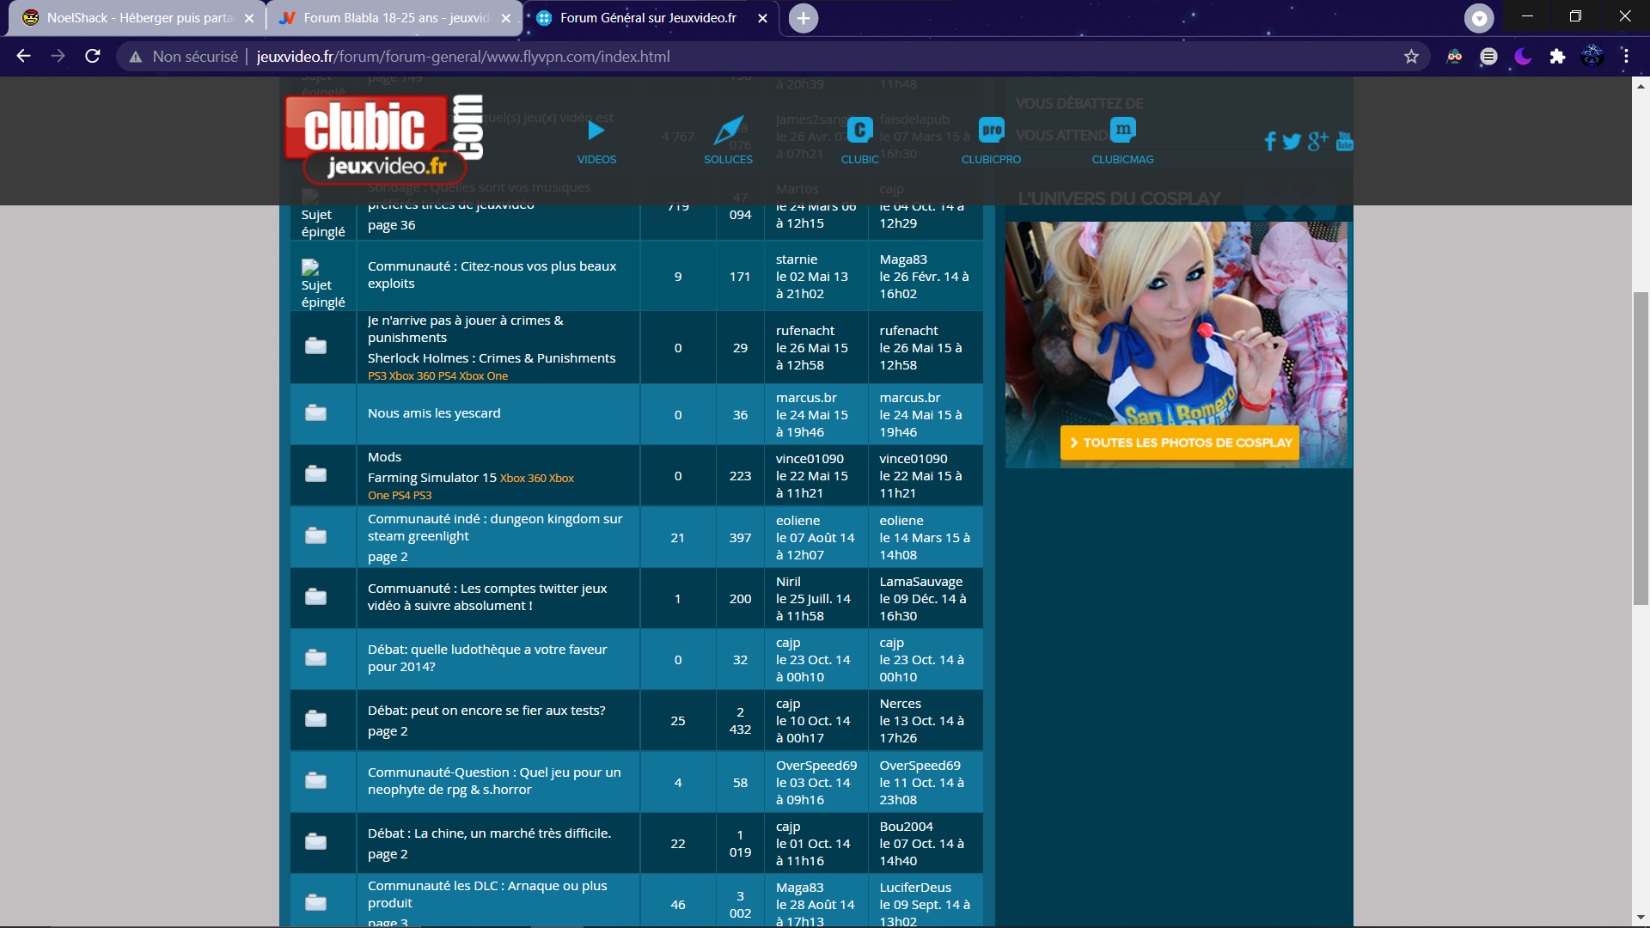
Task: Open the CLUBICMAG icon in header
Action: click(x=1122, y=130)
